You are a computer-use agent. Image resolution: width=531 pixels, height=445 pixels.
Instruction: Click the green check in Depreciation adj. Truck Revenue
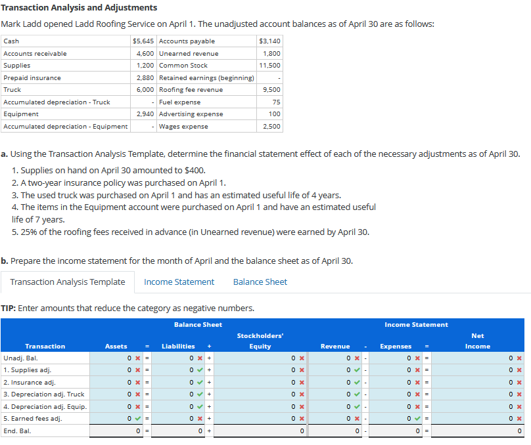pyautogui.click(x=357, y=394)
